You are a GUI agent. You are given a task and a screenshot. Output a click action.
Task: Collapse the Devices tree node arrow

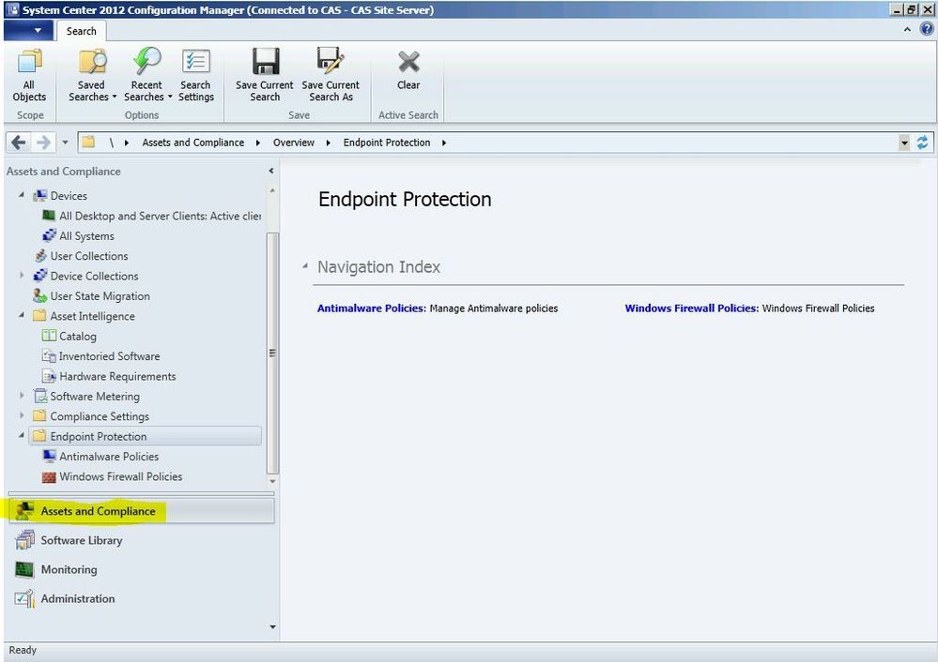(x=22, y=195)
